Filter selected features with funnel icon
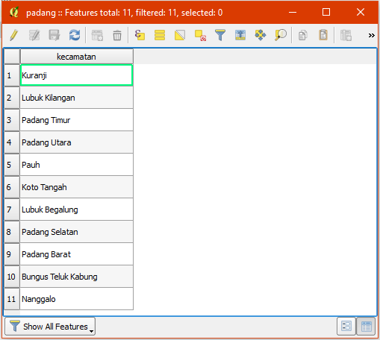380x340 pixels. pos(220,35)
